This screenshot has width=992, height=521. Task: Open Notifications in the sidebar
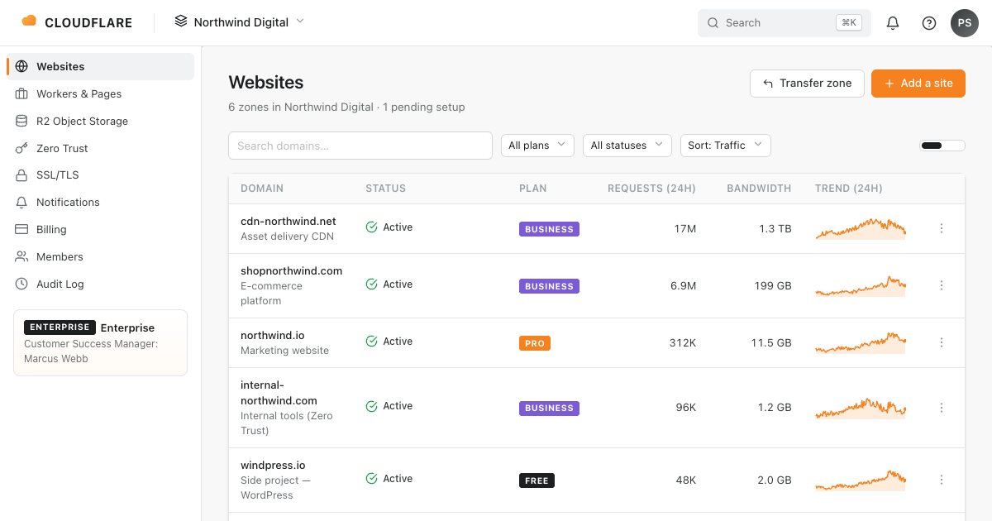coord(100,202)
